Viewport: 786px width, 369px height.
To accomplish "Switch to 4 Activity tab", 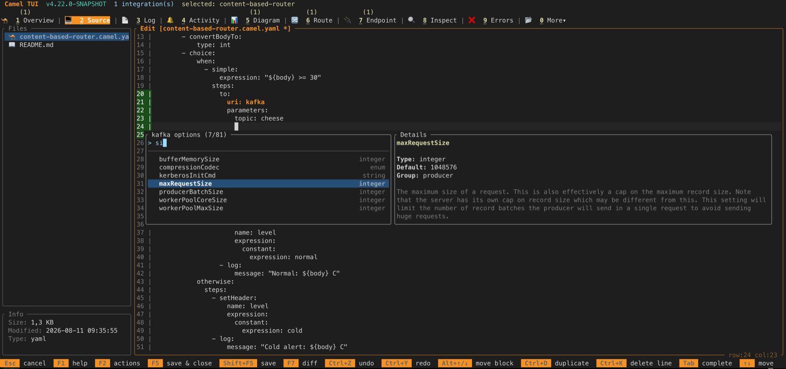I will 200,21.
